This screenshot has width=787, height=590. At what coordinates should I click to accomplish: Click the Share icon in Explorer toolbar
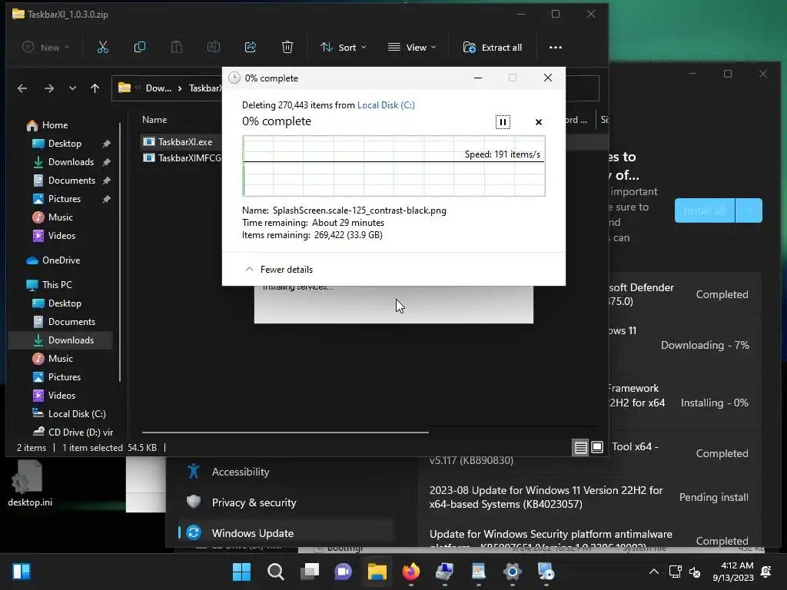[x=250, y=47]
